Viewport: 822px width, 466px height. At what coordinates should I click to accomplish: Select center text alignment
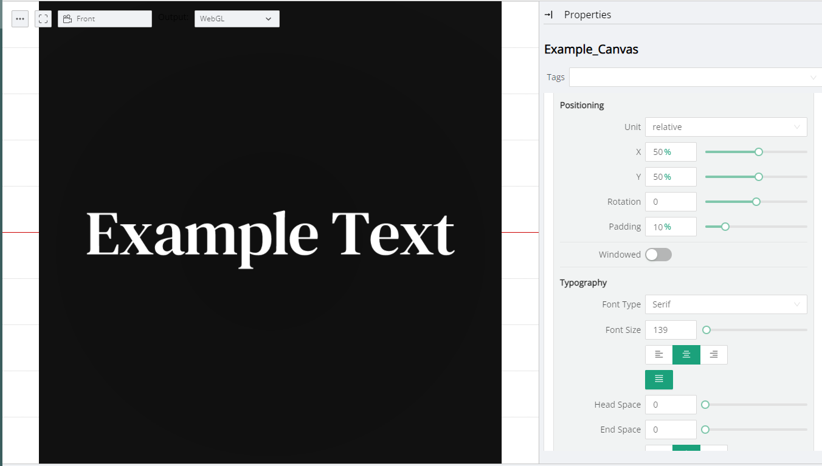686,355
